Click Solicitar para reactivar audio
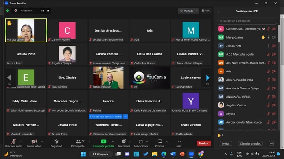Image resolution: width=284 pixels, height=159 pixels. 106,117
